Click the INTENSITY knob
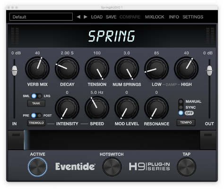Screen dimensions: 224x189 click(67, 108)
